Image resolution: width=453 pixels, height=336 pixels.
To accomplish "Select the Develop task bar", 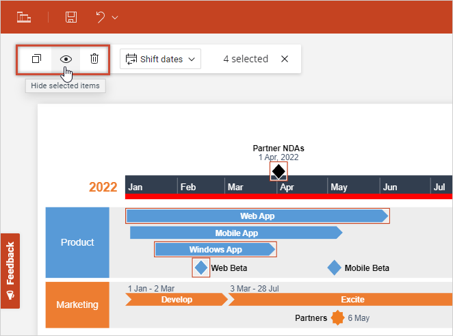I will 177,300.
